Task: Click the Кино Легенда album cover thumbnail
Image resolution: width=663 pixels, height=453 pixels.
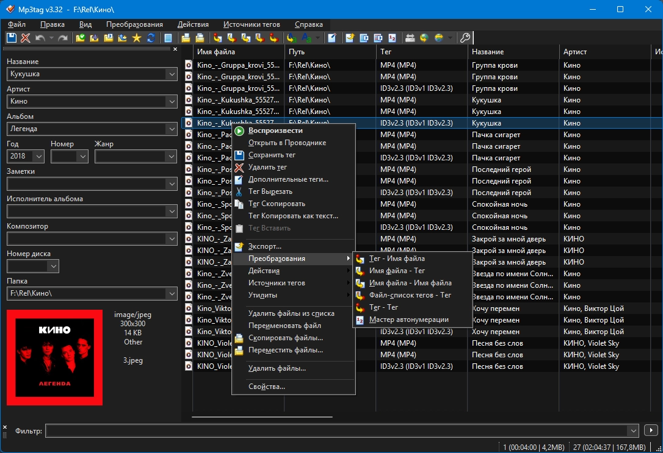Action: pyautogui.click(x=55, y=357)
